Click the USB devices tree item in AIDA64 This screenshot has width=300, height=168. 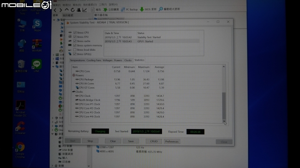coord(66,150)
